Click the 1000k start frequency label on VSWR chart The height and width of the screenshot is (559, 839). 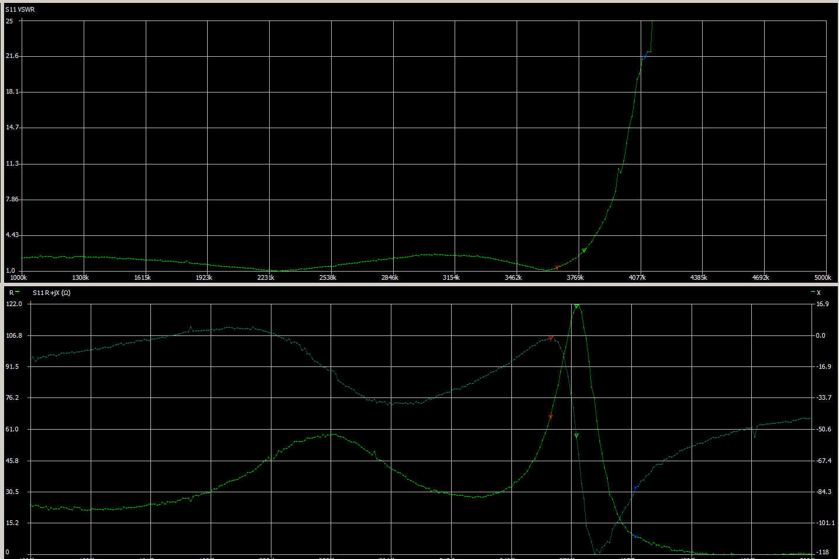tap(18, 277)
